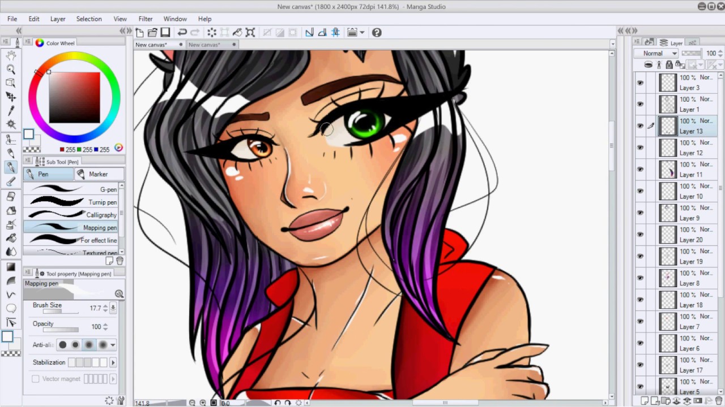725x407 pixels.
Task: Expand the Stabilization options arrow
Action: click(x=113, y=362)
